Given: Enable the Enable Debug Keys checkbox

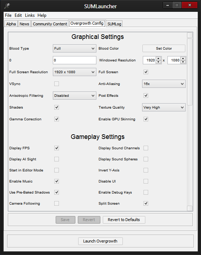Looking at the screenshot, I should tap(146, 192).
